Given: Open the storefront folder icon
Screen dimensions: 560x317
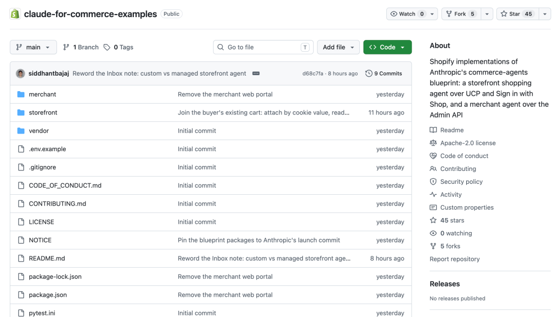Looking at the screenshot, I should coord(21,112).
